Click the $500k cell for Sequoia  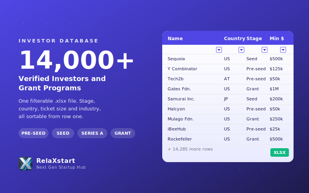coord(276,59)
